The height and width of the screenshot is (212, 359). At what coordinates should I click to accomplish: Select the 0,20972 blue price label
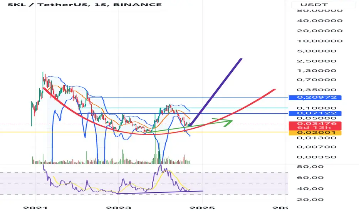[x=315, y=98]
